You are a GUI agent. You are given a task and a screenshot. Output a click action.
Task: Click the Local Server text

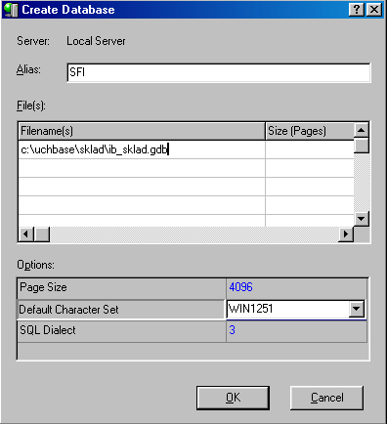pyautogui.click(x=96, y=41)
